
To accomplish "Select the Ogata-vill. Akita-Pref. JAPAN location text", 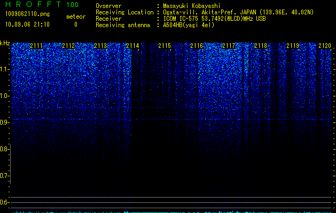I will 238,12.
